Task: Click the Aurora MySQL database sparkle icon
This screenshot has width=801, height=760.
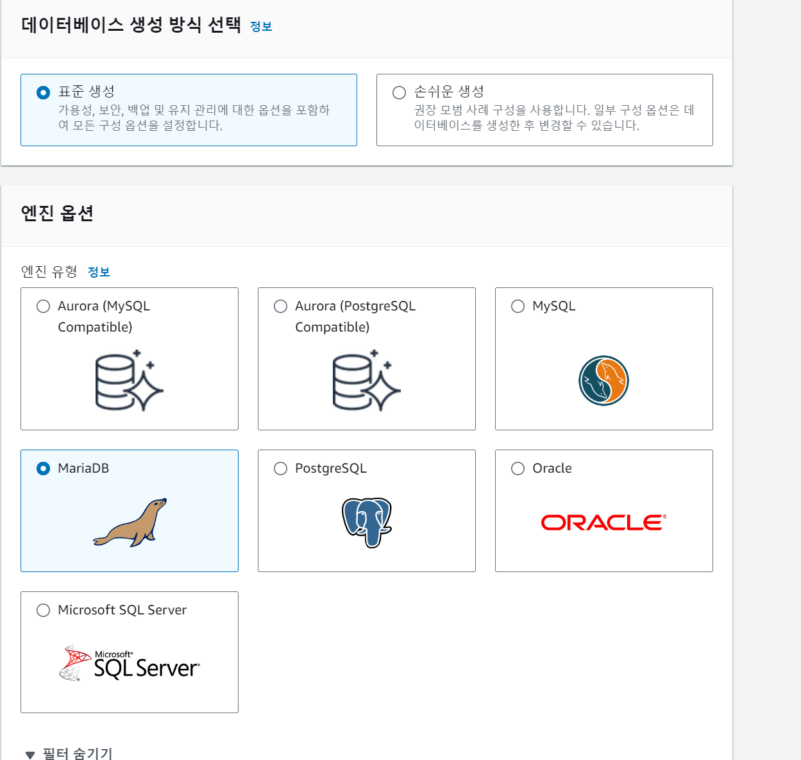Action: point(130,380)
